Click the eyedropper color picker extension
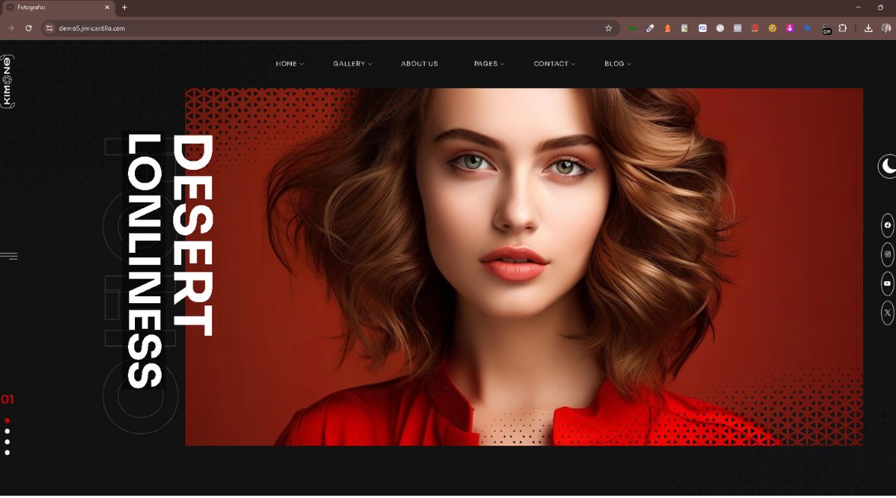This screenshot has width=896, height=498. point(650,28)
